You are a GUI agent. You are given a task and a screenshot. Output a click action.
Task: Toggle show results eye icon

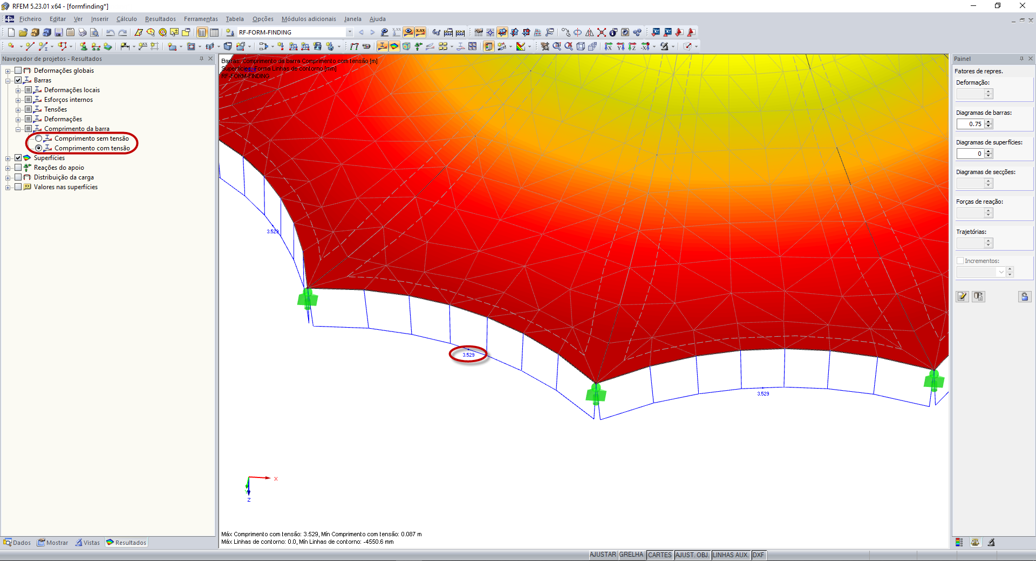pyautogui.click(x=408, y=32)
